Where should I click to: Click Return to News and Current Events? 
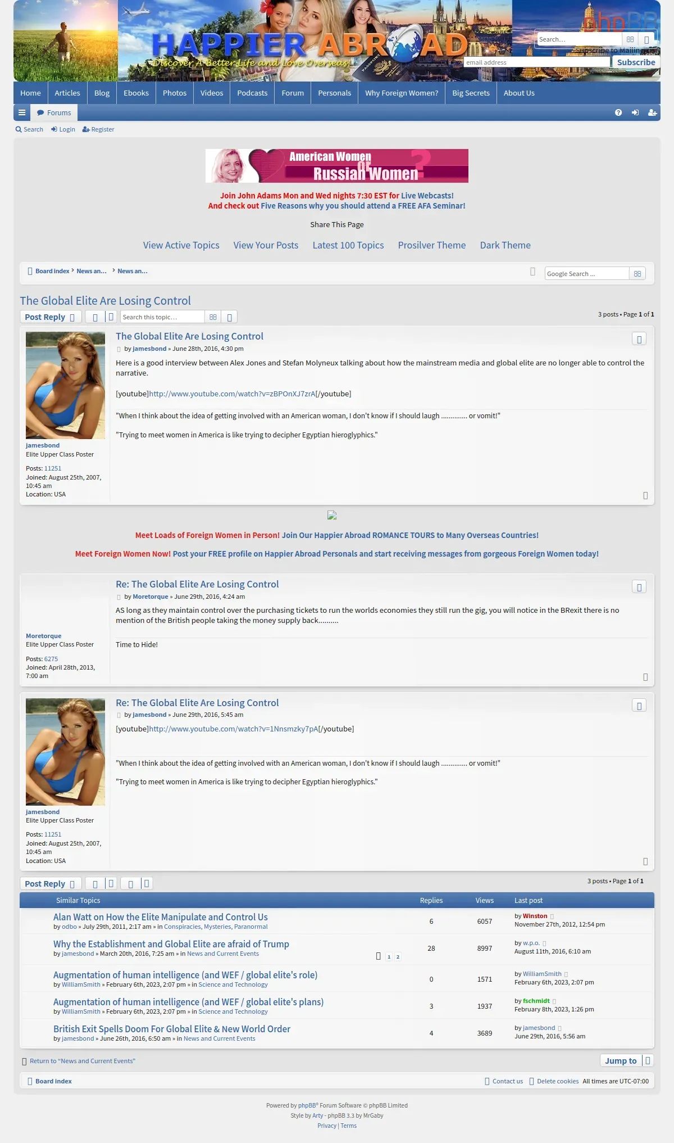pyautogui.click(x=82, y=1061)
